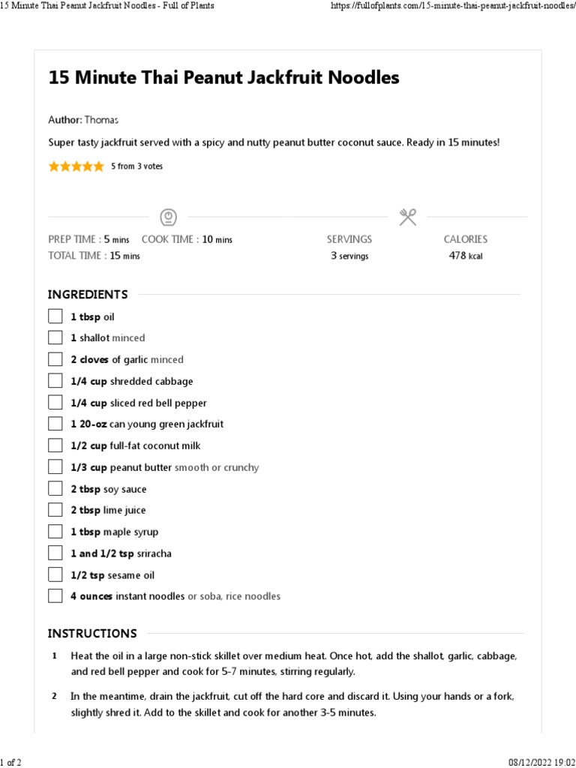The width and height of the screenshot is (576, 768).
Task: Tick the shallot minced ingredient checkbox
Action: (x=55, y=337)
